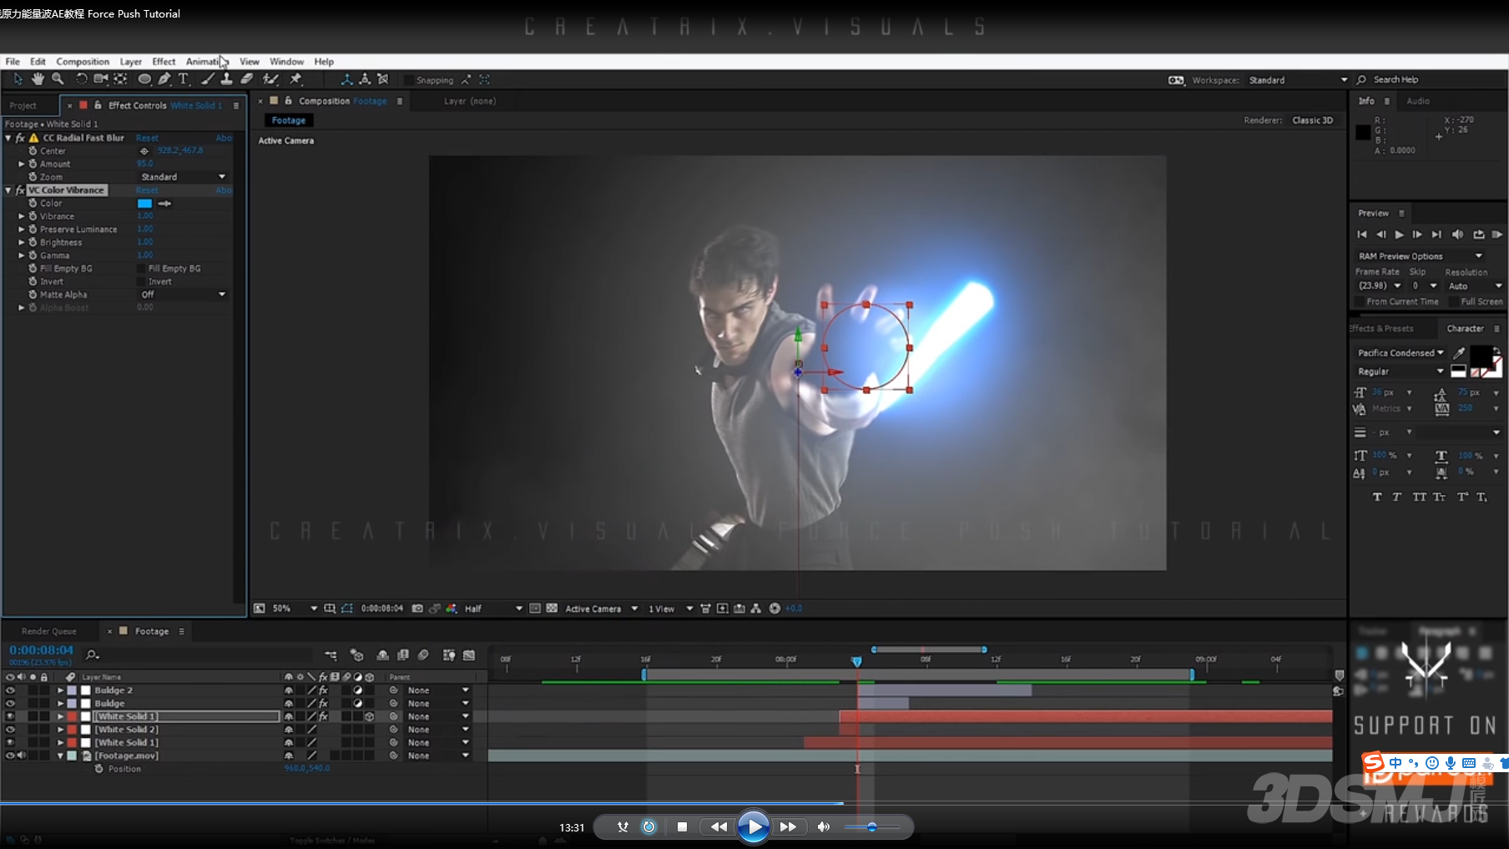Open the viewer resolution dropdown showing Half
This screenshot has width=1509, height=849.
[492, 609]
